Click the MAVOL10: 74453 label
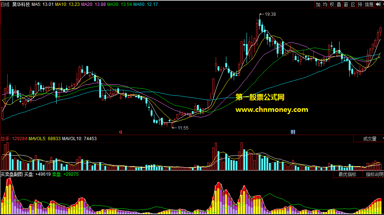 79,139
